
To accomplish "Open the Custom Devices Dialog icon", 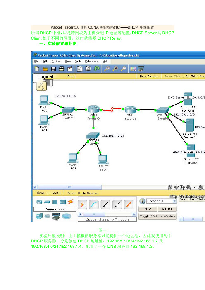I will [141, 69].
